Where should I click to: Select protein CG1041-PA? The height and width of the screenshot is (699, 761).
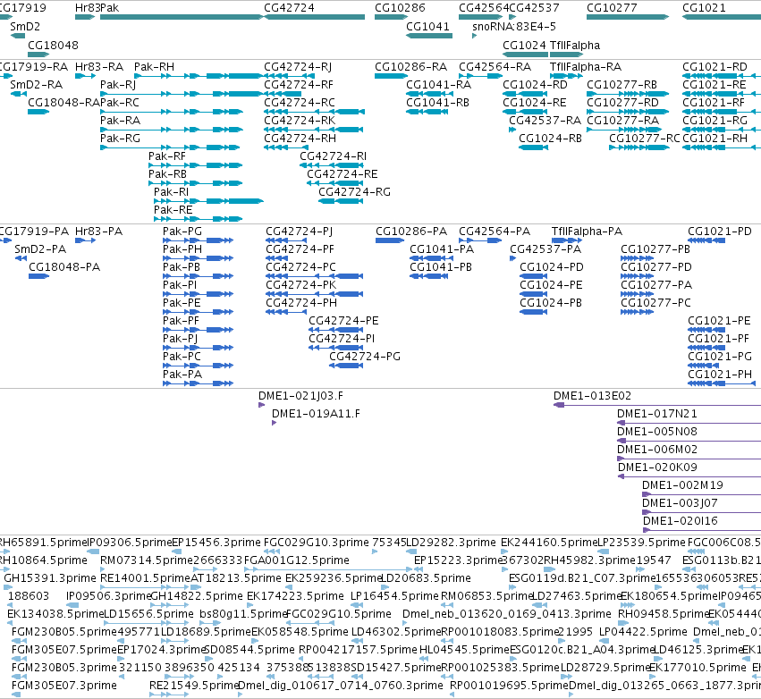tap(442, 249)
